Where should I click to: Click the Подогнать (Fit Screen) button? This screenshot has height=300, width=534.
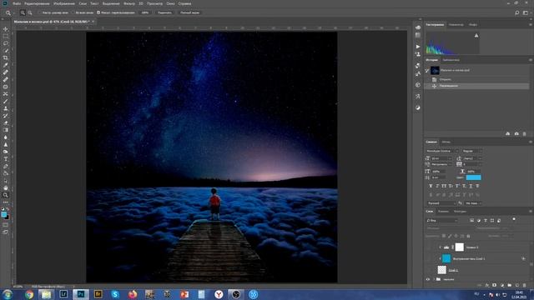(165, 12)
